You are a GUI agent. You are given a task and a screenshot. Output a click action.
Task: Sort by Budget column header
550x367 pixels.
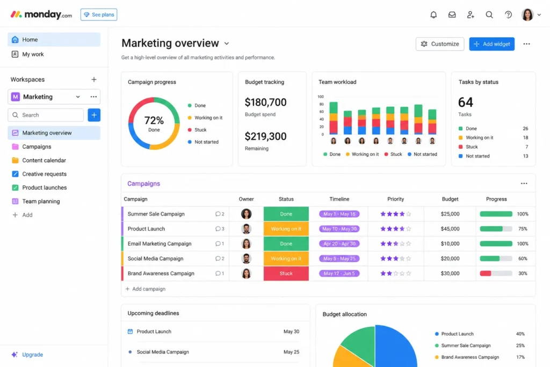(x=450, y=199)
